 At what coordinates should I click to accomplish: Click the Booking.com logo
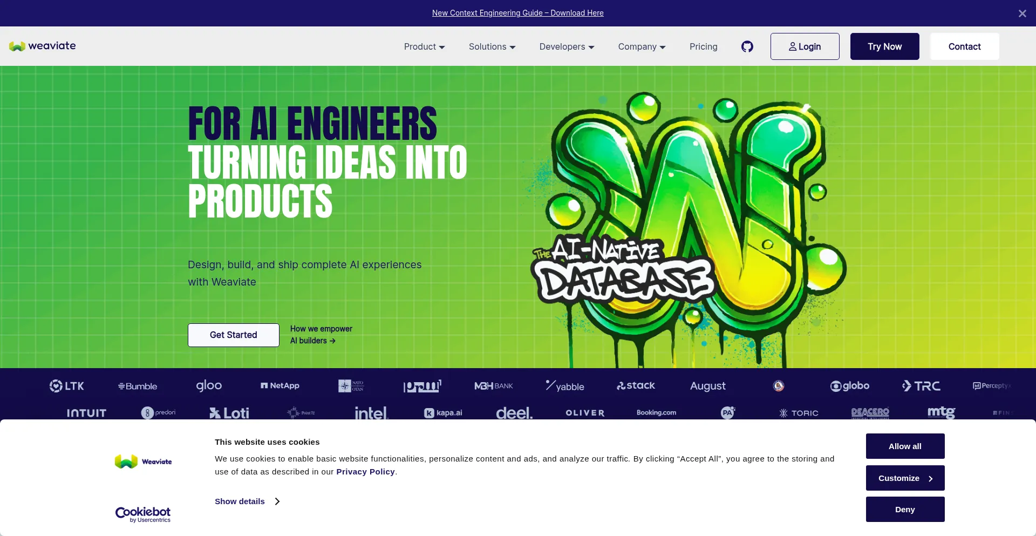656,412
